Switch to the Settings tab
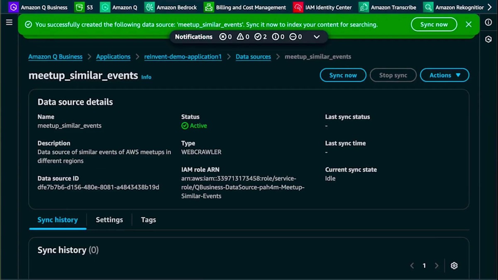This screenshot has height=280, width=498. tap(109, 220)
